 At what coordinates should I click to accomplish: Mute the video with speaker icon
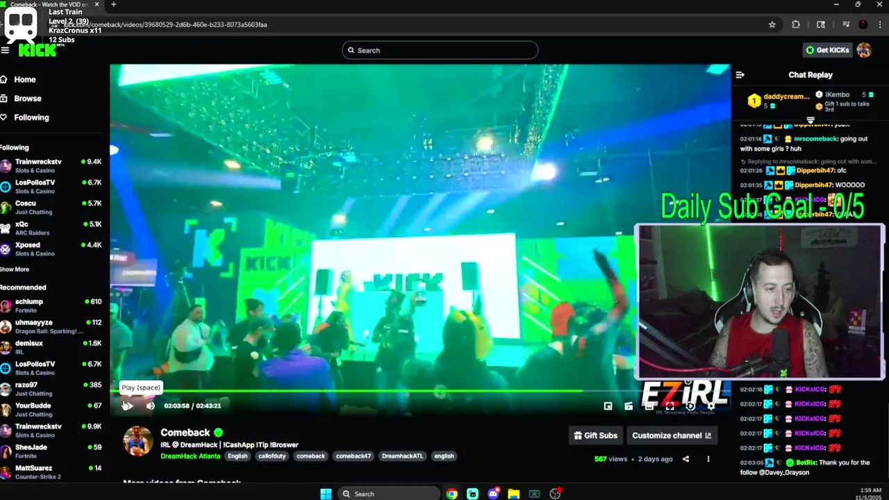tap(150, 406)
